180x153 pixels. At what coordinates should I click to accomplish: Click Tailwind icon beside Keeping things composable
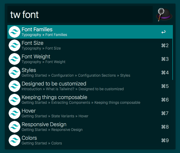(15, 100)
